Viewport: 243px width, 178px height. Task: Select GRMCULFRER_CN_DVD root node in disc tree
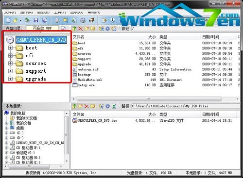click(x=41, y=40)
